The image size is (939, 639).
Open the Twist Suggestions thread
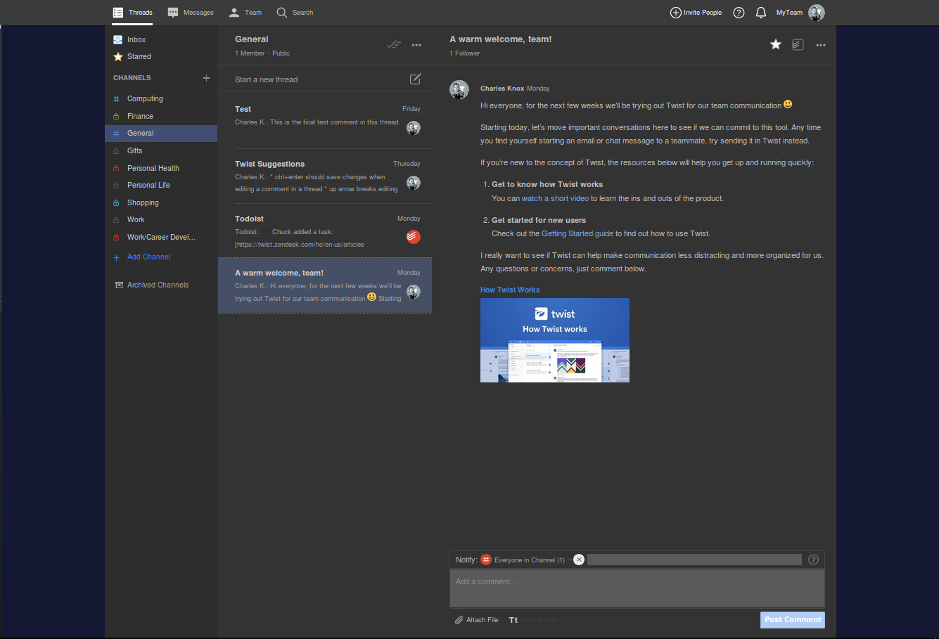(x=325, y=176)
